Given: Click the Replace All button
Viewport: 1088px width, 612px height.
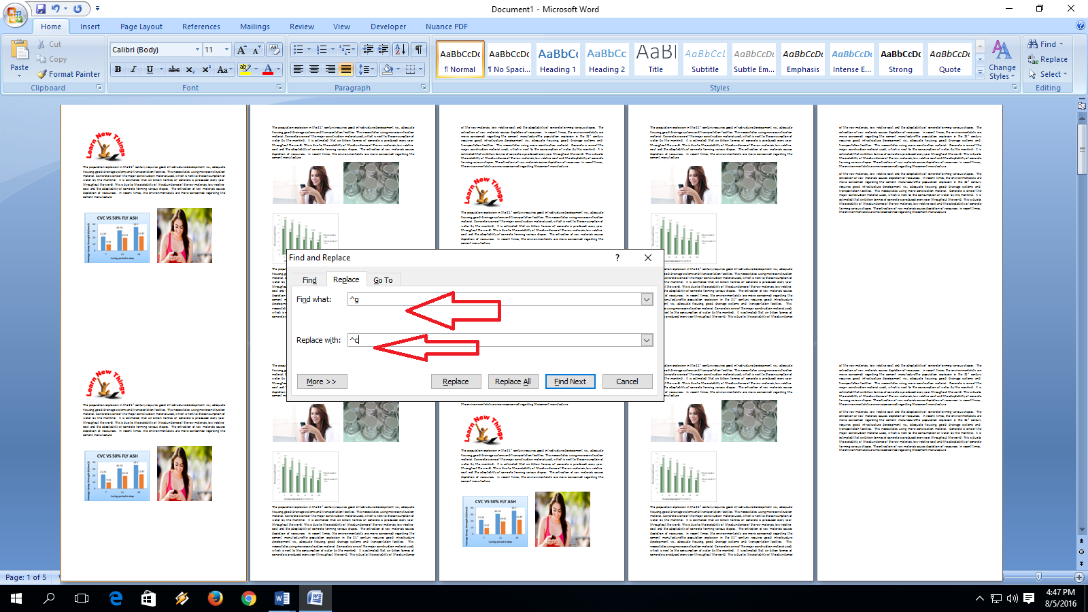Looking at the screenshot, I should [x=513, y=381].
